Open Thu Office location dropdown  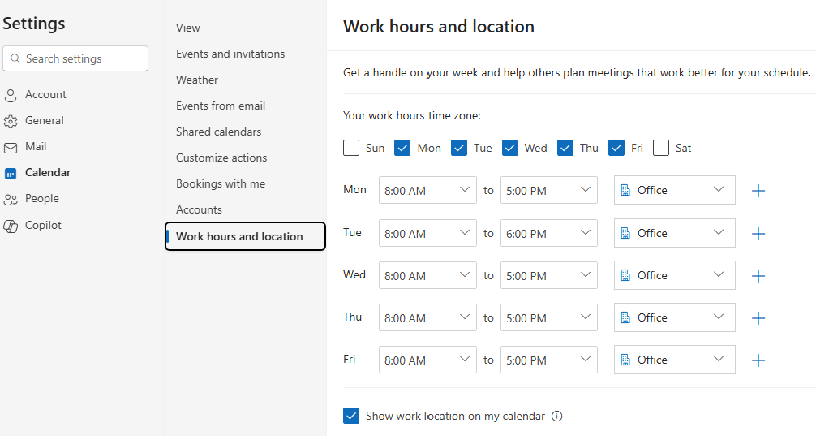pos(674,317)
